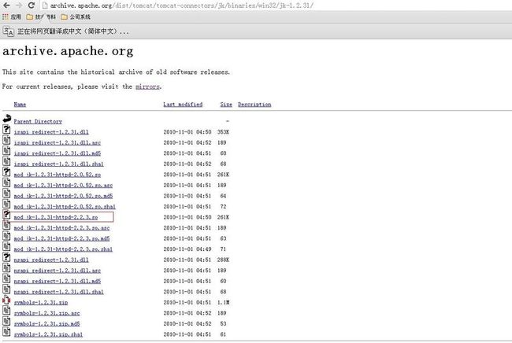Open mod_jk-1.2.31-httpd-2.2.3.so.asc link
The height and width of the screenshot is (343, 512).
point(61,228)
